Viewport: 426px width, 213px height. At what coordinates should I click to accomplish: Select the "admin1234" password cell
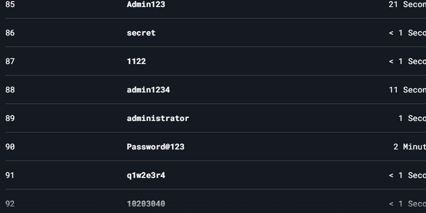148,90
